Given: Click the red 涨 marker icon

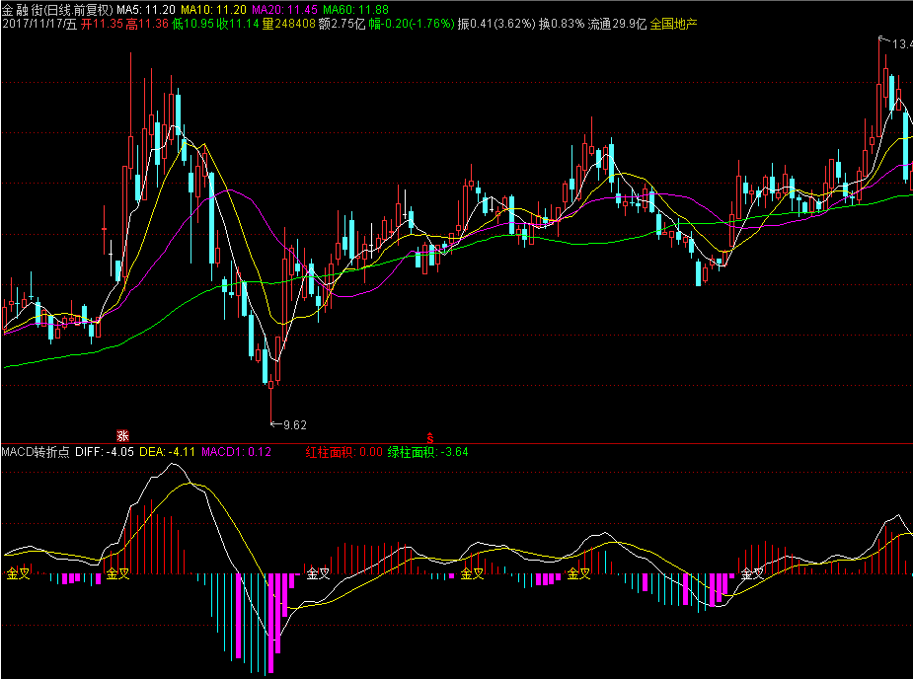Looking at the screenshot, I should 122,435.
